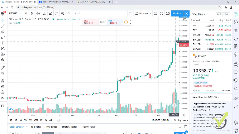Select the Text annotation tool
239x134 pixels.
[x=3, y=43]
